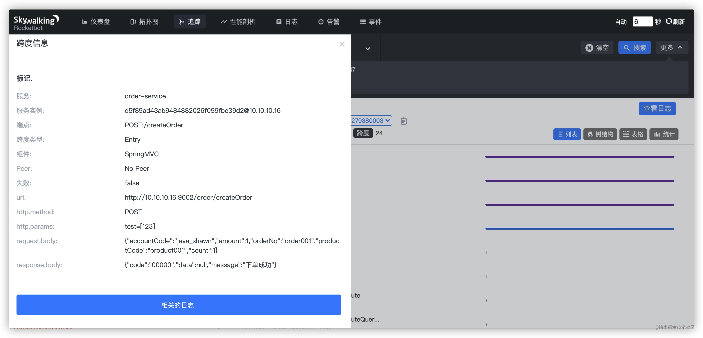Click the Peer value No Peer

tap(137, 169)
